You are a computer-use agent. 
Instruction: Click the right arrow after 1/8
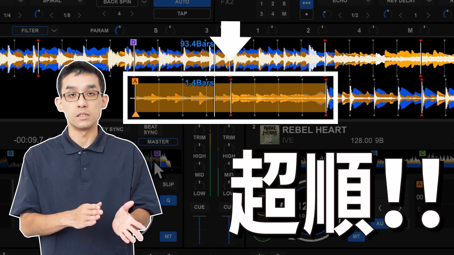(79, 15)
